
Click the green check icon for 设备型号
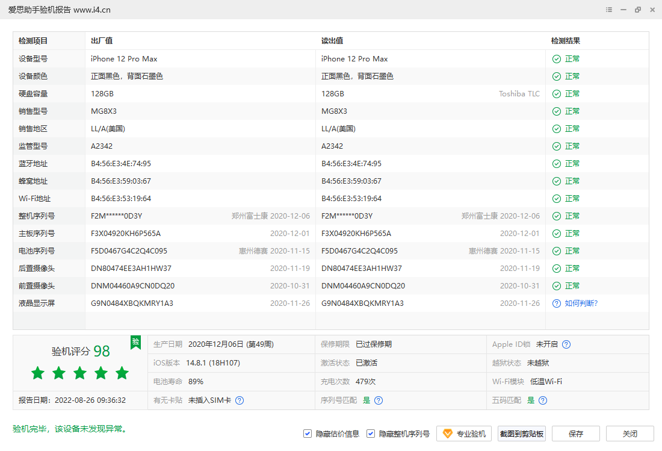point(557,59)
